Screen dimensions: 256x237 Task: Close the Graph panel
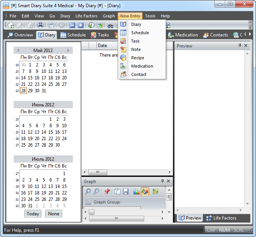tap(168, 181)
